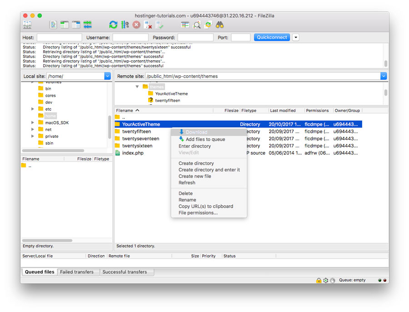Reconnect to last server icon
409x312 pixels.
point(159,25)
